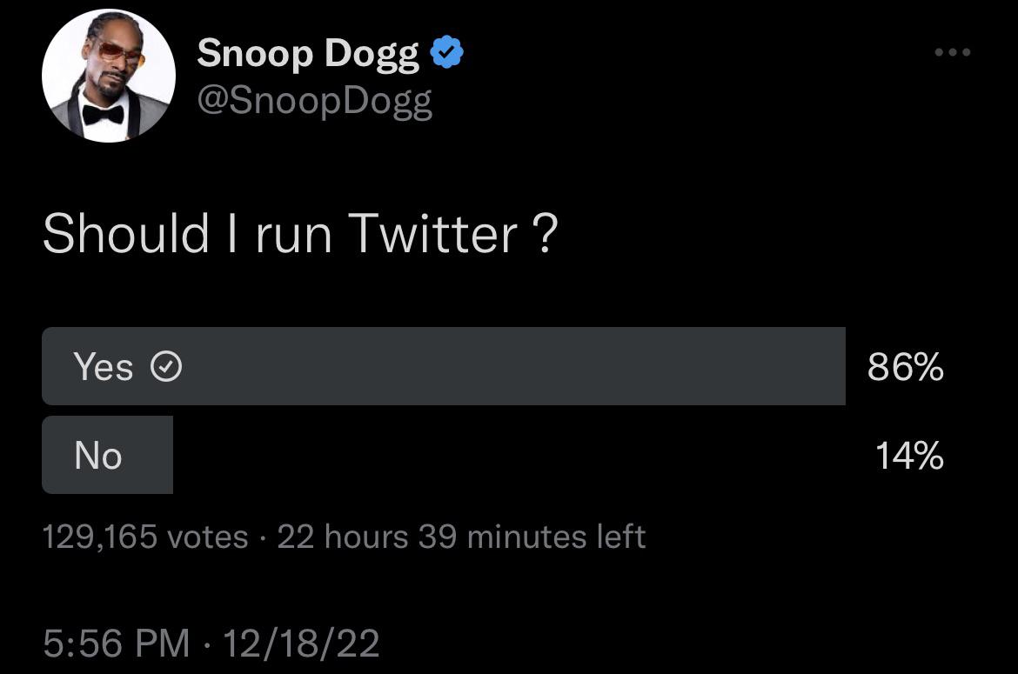The image size is (1018, 674).
Task: Click the blue verified badge
Action: (x=446, y=52)
